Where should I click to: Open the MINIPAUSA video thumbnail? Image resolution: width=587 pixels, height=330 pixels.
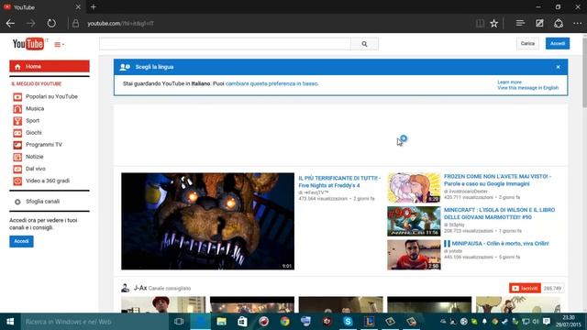click(414, 255)
